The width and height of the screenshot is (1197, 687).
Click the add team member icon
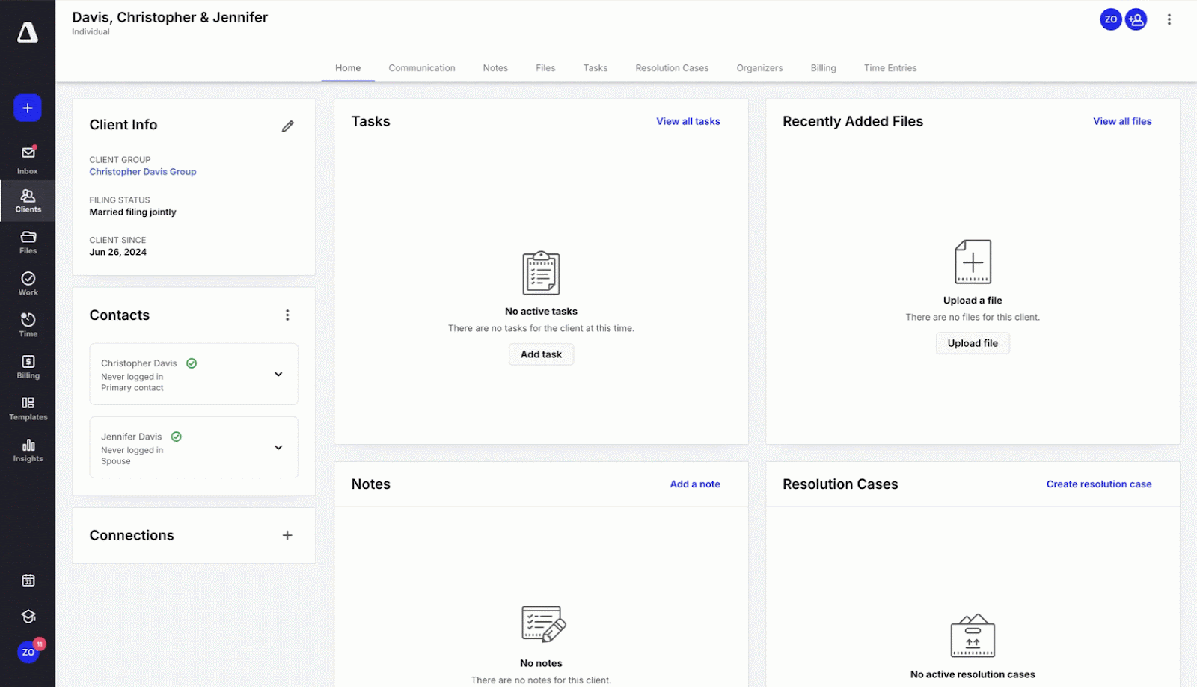coord(1136,19)
